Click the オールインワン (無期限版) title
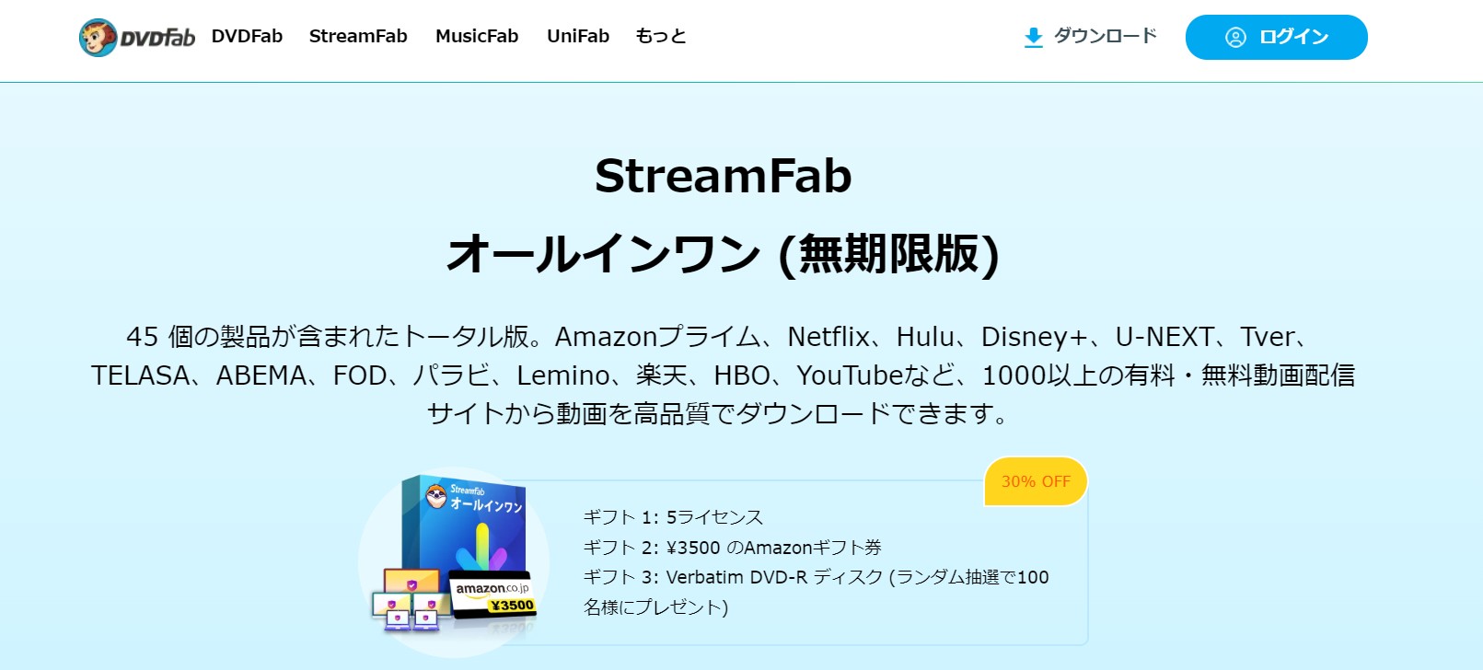Screen dimensions: 1483x670 click(724, 253)
